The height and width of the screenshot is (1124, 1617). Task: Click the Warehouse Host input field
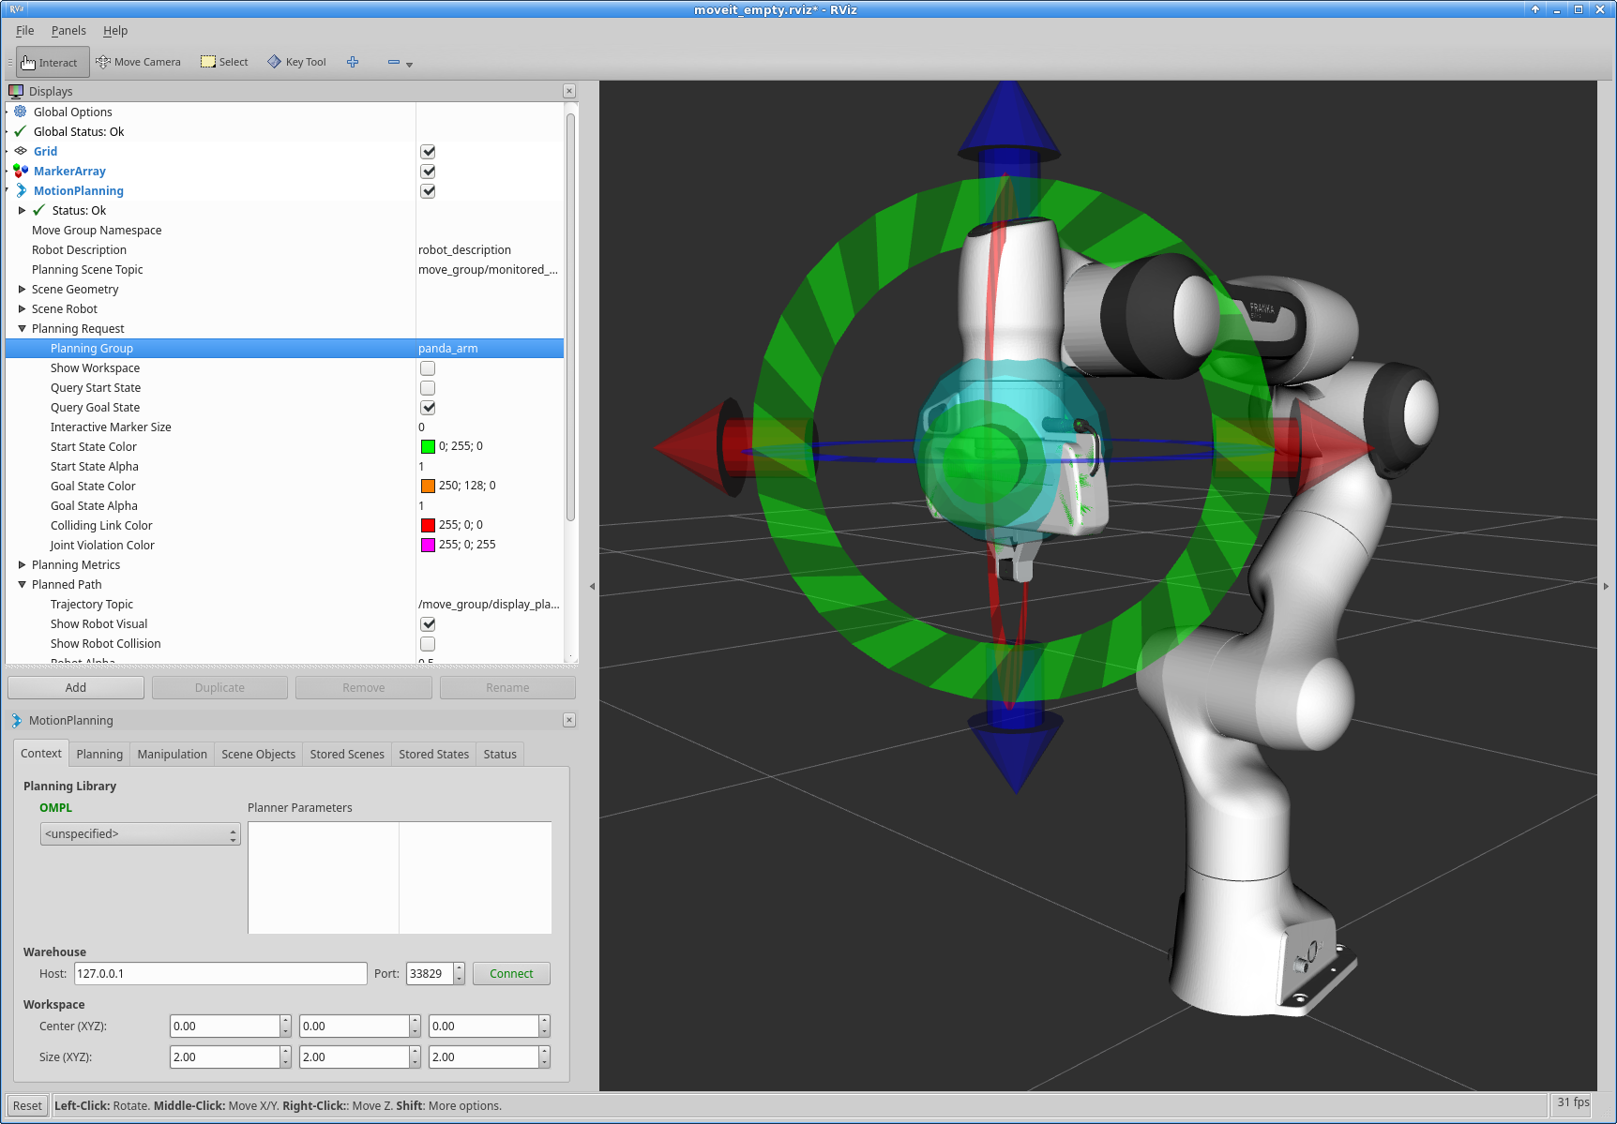(220, 974)
